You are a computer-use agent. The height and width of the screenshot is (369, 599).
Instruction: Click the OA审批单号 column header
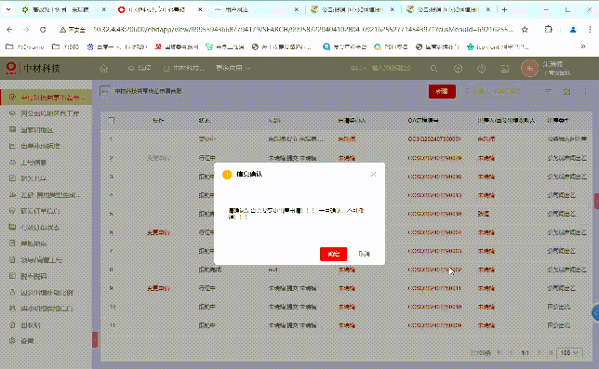point(423,120)
